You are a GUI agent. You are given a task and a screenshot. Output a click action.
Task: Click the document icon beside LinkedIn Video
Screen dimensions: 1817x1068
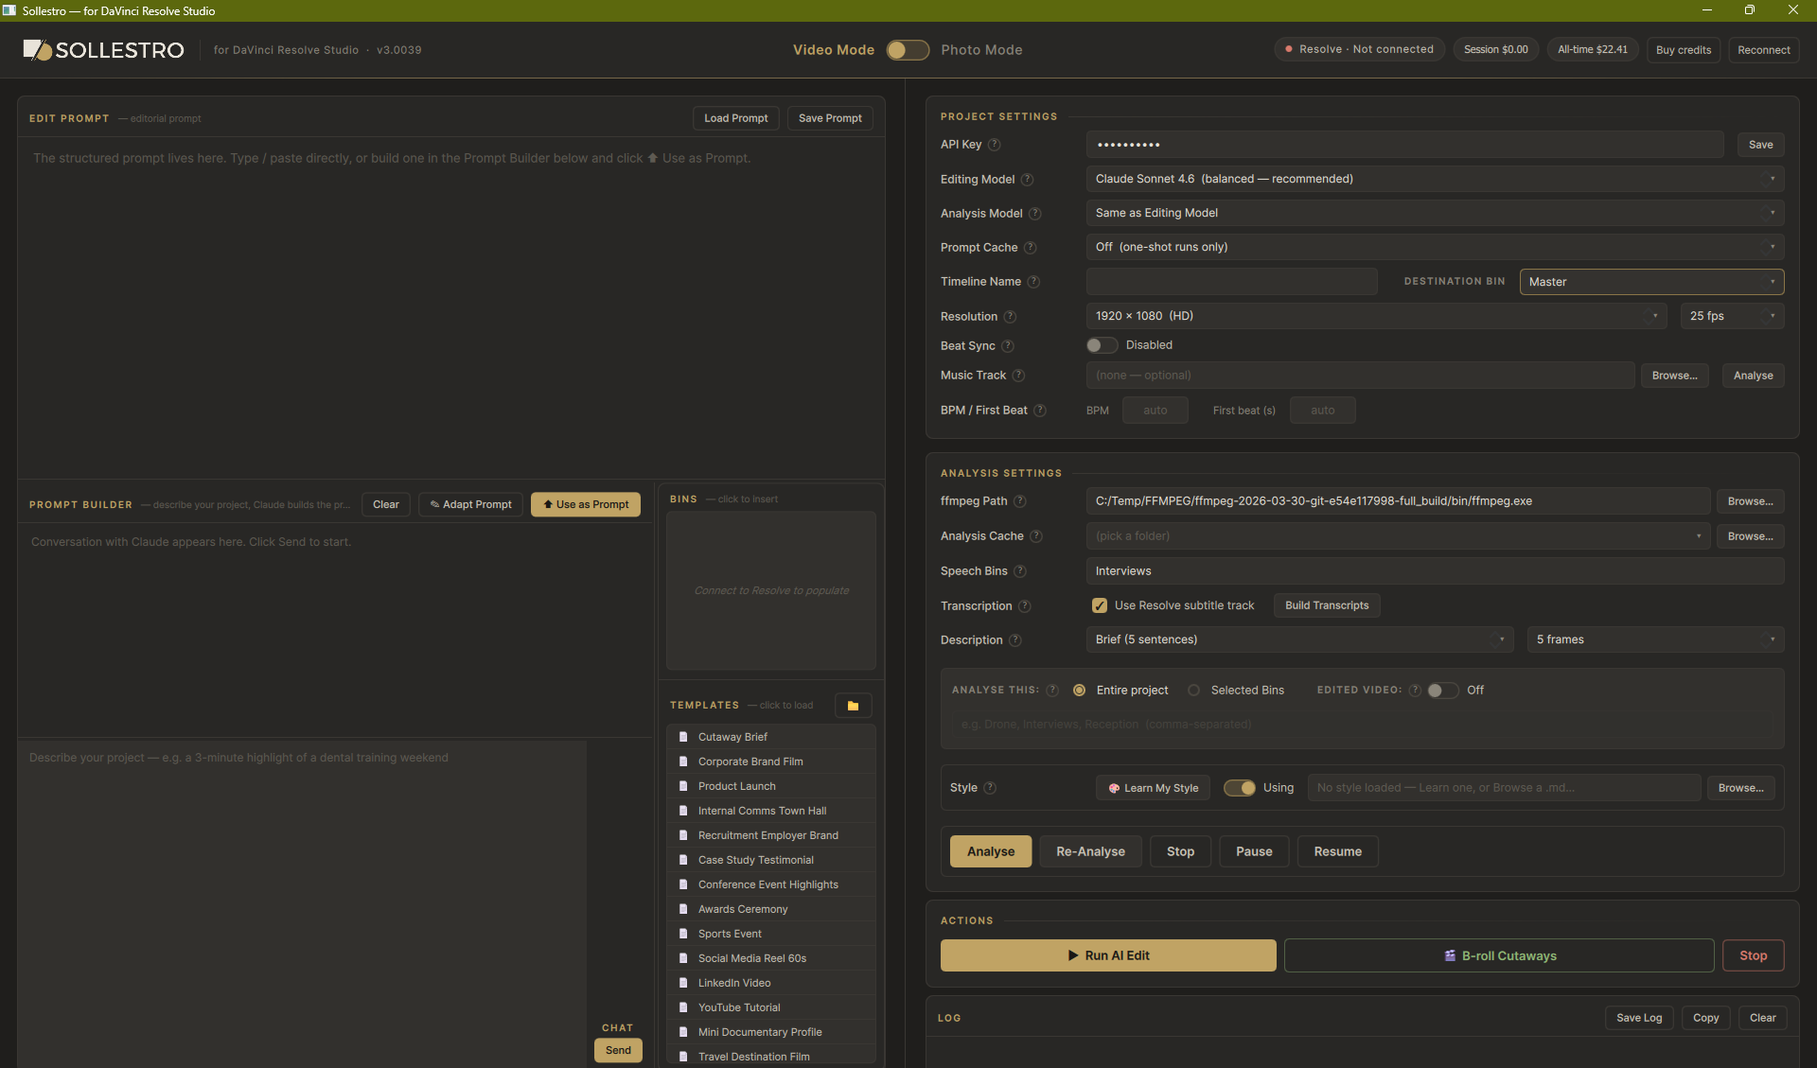click(x=683, y=983)
